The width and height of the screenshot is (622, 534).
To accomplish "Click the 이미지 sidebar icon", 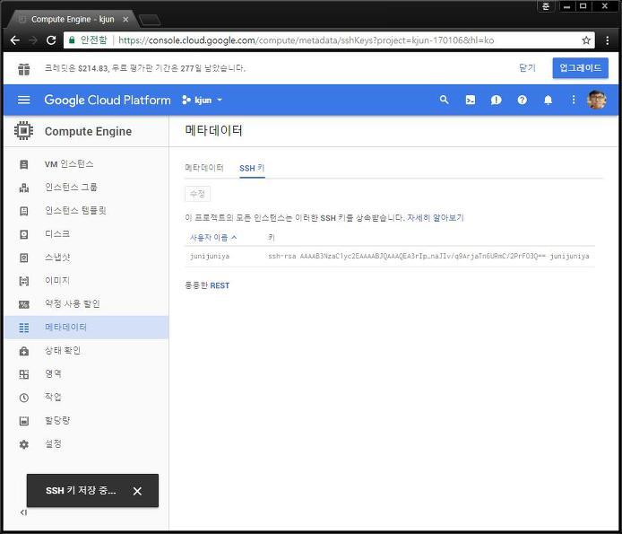I will pyautogui.click(x=24, y=281).
